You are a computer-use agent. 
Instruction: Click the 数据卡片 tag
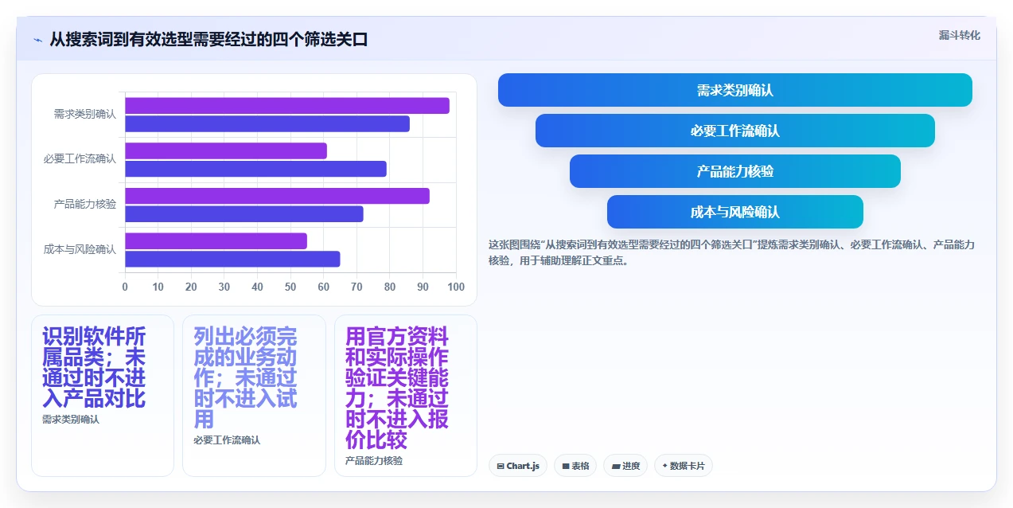pos(684,466)
